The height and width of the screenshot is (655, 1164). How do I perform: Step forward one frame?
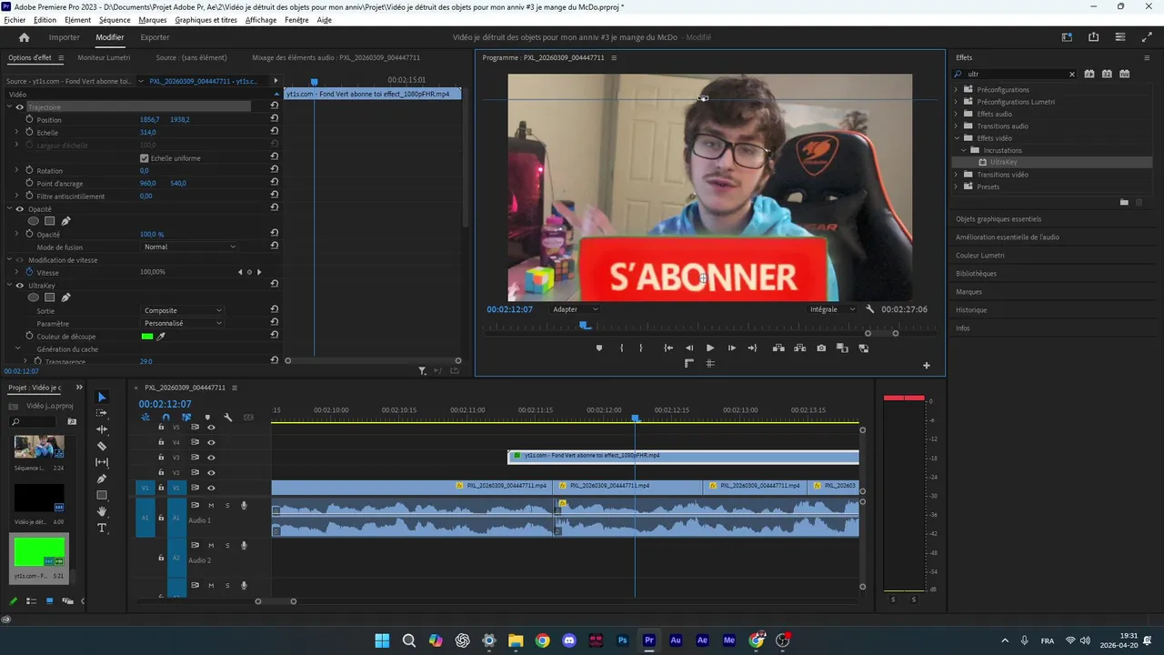tap(731, 348)
